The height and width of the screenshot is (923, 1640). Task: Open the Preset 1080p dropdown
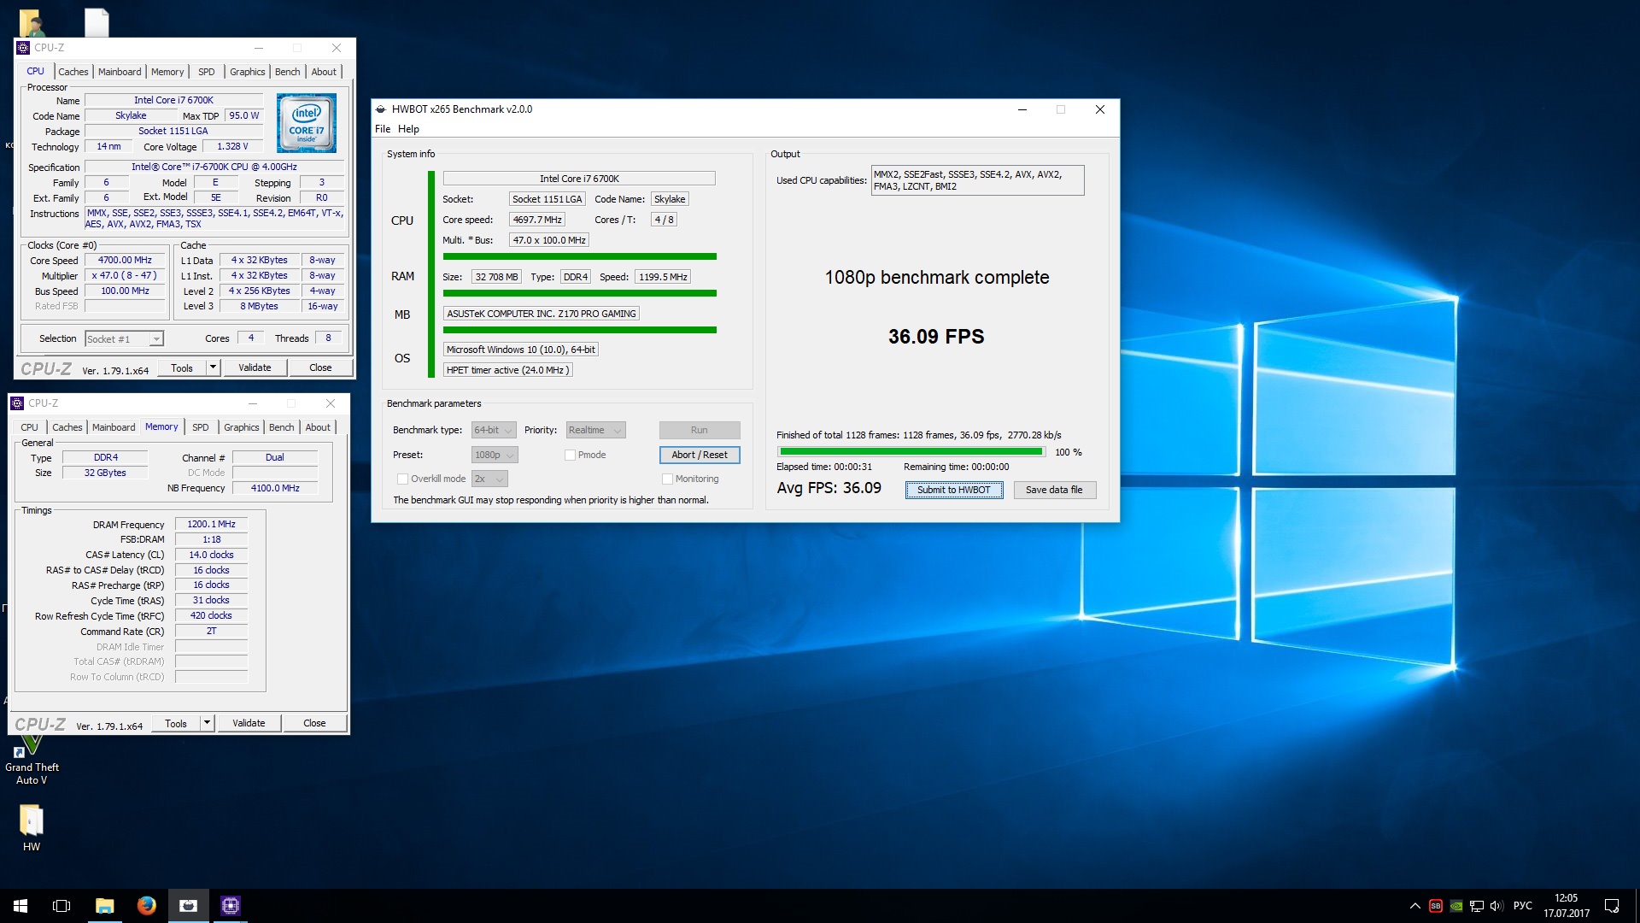[495, 455]
